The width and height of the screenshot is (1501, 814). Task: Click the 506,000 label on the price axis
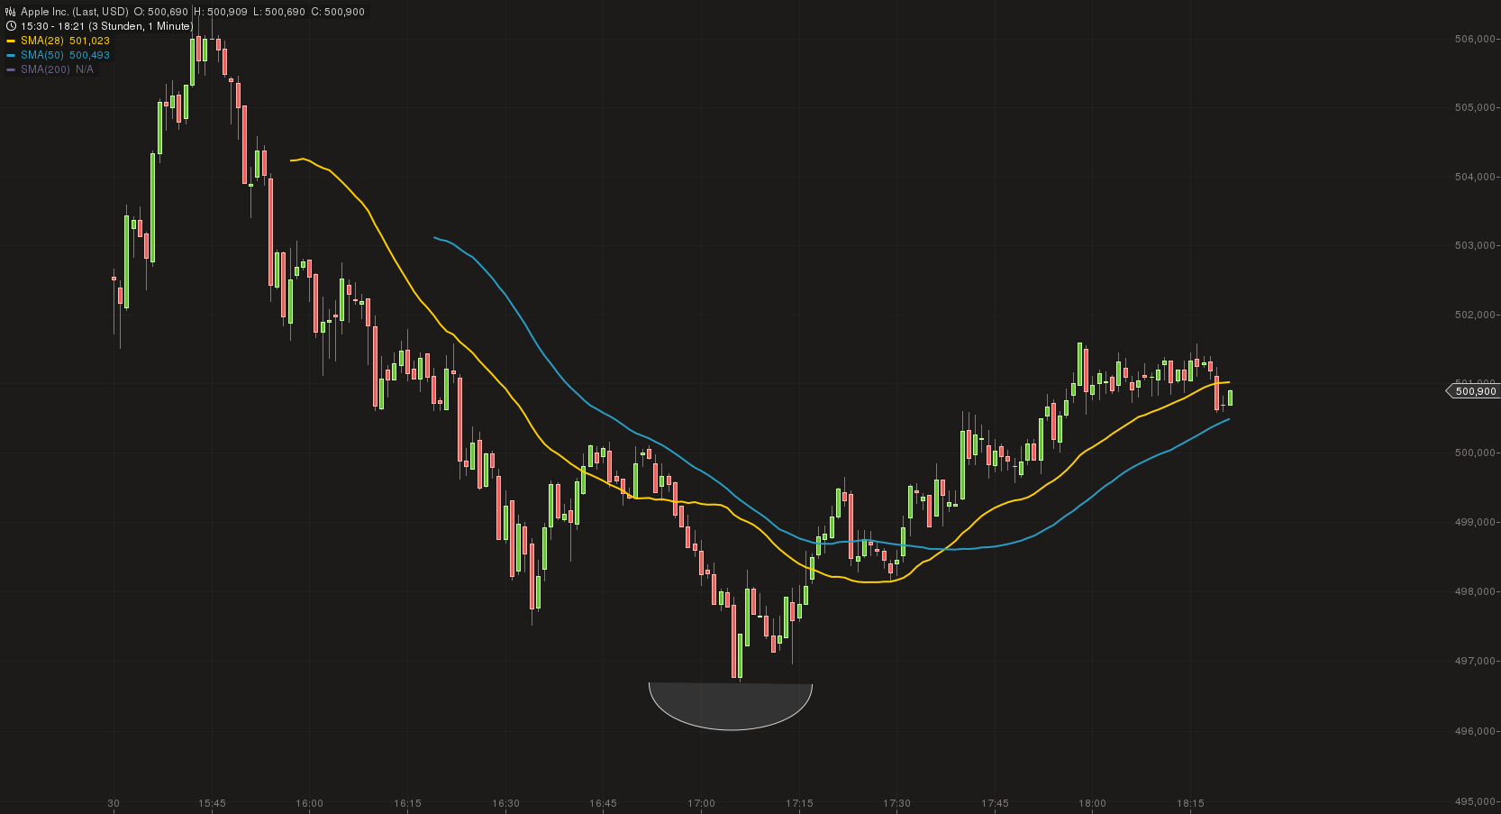pos(1474,39)
